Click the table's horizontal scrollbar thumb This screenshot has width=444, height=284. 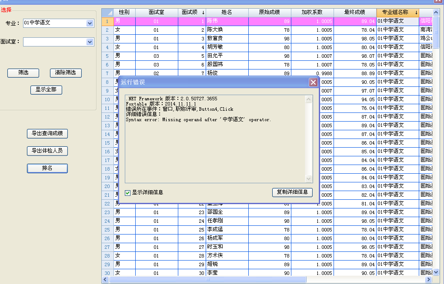[208, 280]
